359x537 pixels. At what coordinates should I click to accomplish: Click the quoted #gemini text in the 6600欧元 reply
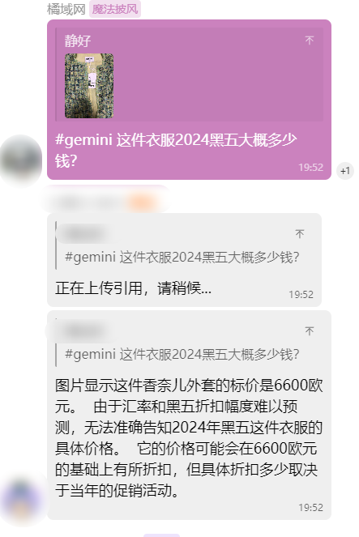tap(182, 354)
